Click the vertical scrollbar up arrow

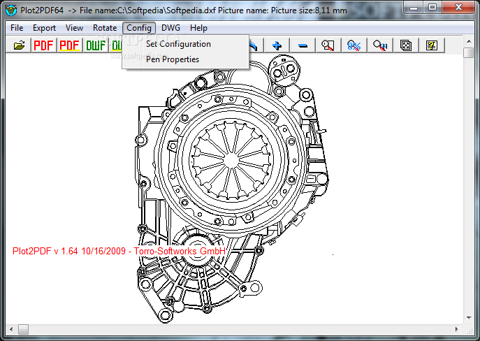click(469, 41)
